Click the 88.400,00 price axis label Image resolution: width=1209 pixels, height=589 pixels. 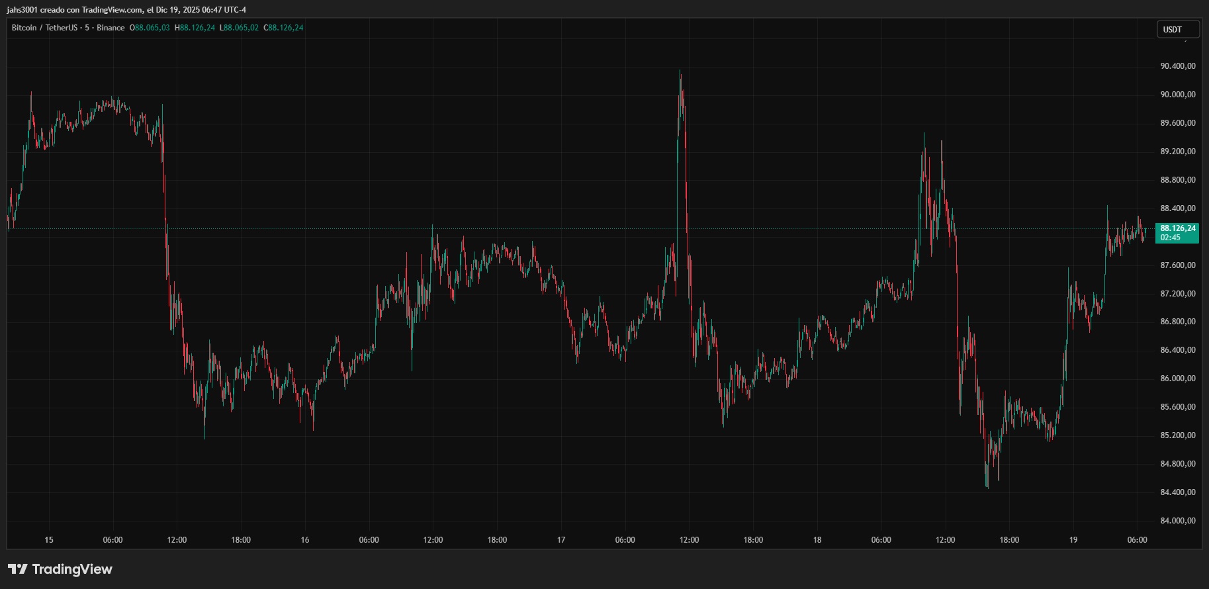coord(1177,208)
